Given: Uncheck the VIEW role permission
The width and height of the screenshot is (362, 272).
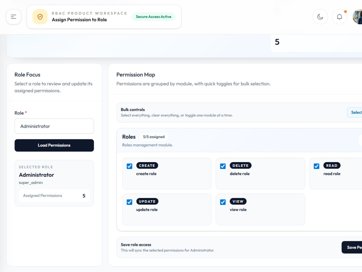Looking at the screenshot, I should tap(223, 202).
